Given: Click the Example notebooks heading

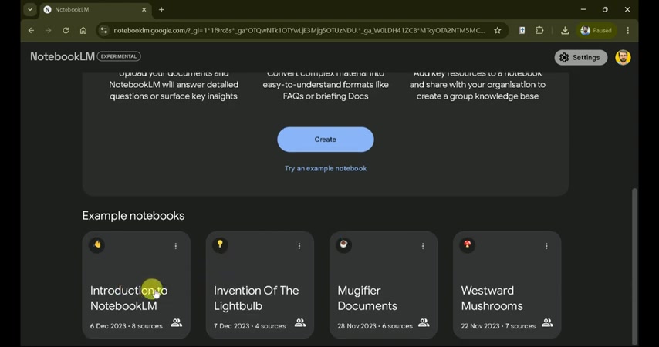Looking at the screenshot, I should pyautogui.click(x=133, y=215).
